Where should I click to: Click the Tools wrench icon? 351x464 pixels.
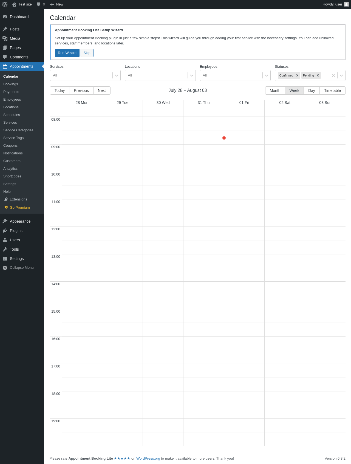click(x=5, y=249)
